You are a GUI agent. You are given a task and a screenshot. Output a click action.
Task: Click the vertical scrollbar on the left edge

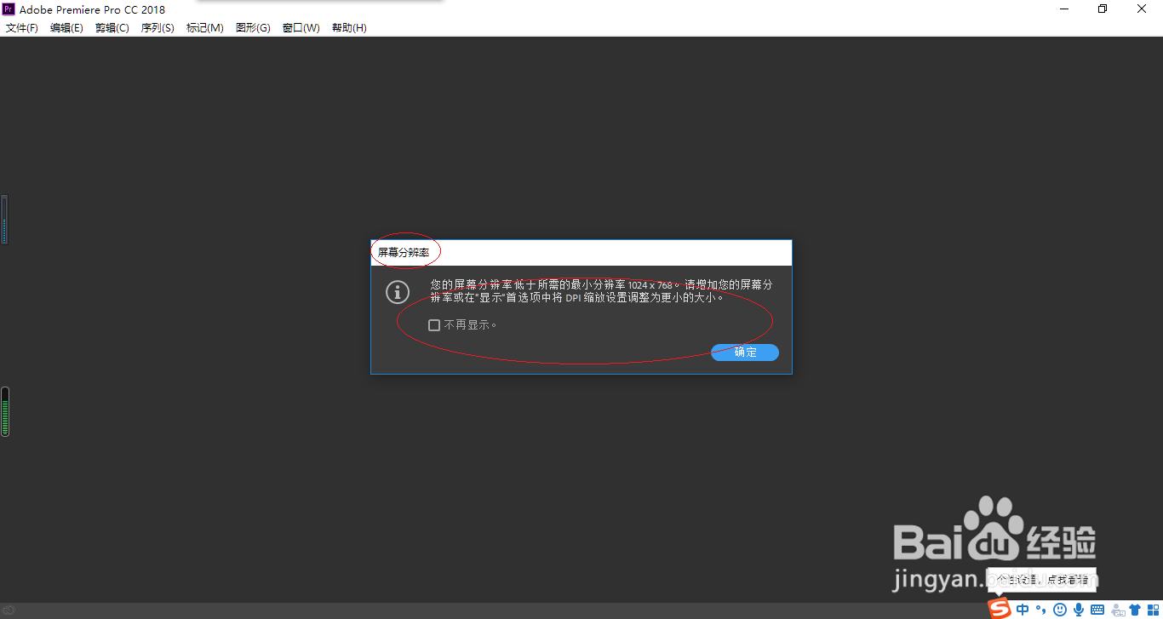click(4, 219)
